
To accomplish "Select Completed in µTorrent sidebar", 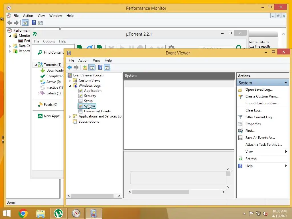I will click(55, 76).
